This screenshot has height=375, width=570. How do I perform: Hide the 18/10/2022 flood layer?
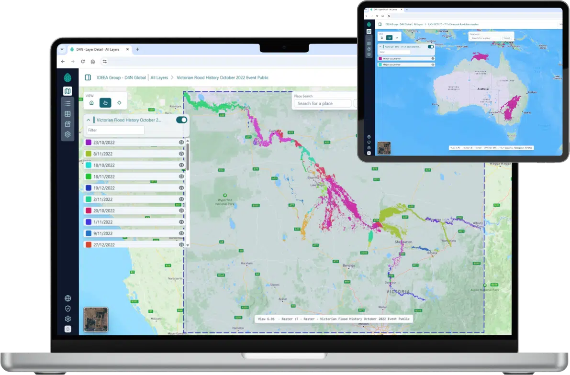(181, 165)
